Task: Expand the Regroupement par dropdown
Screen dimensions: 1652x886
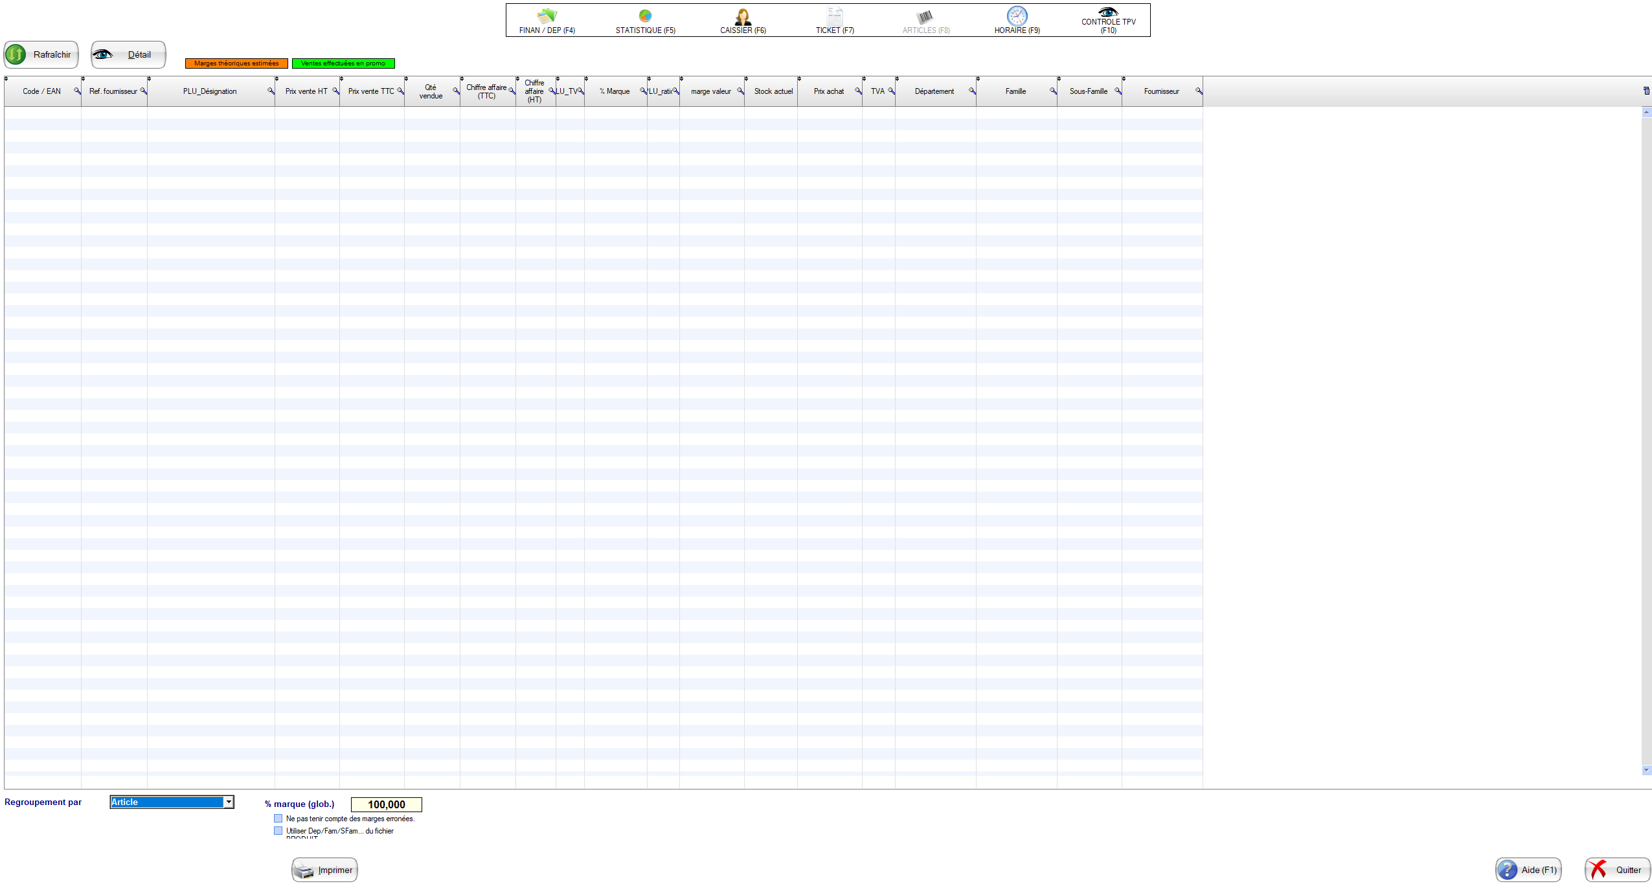Action: pos(229,802)
